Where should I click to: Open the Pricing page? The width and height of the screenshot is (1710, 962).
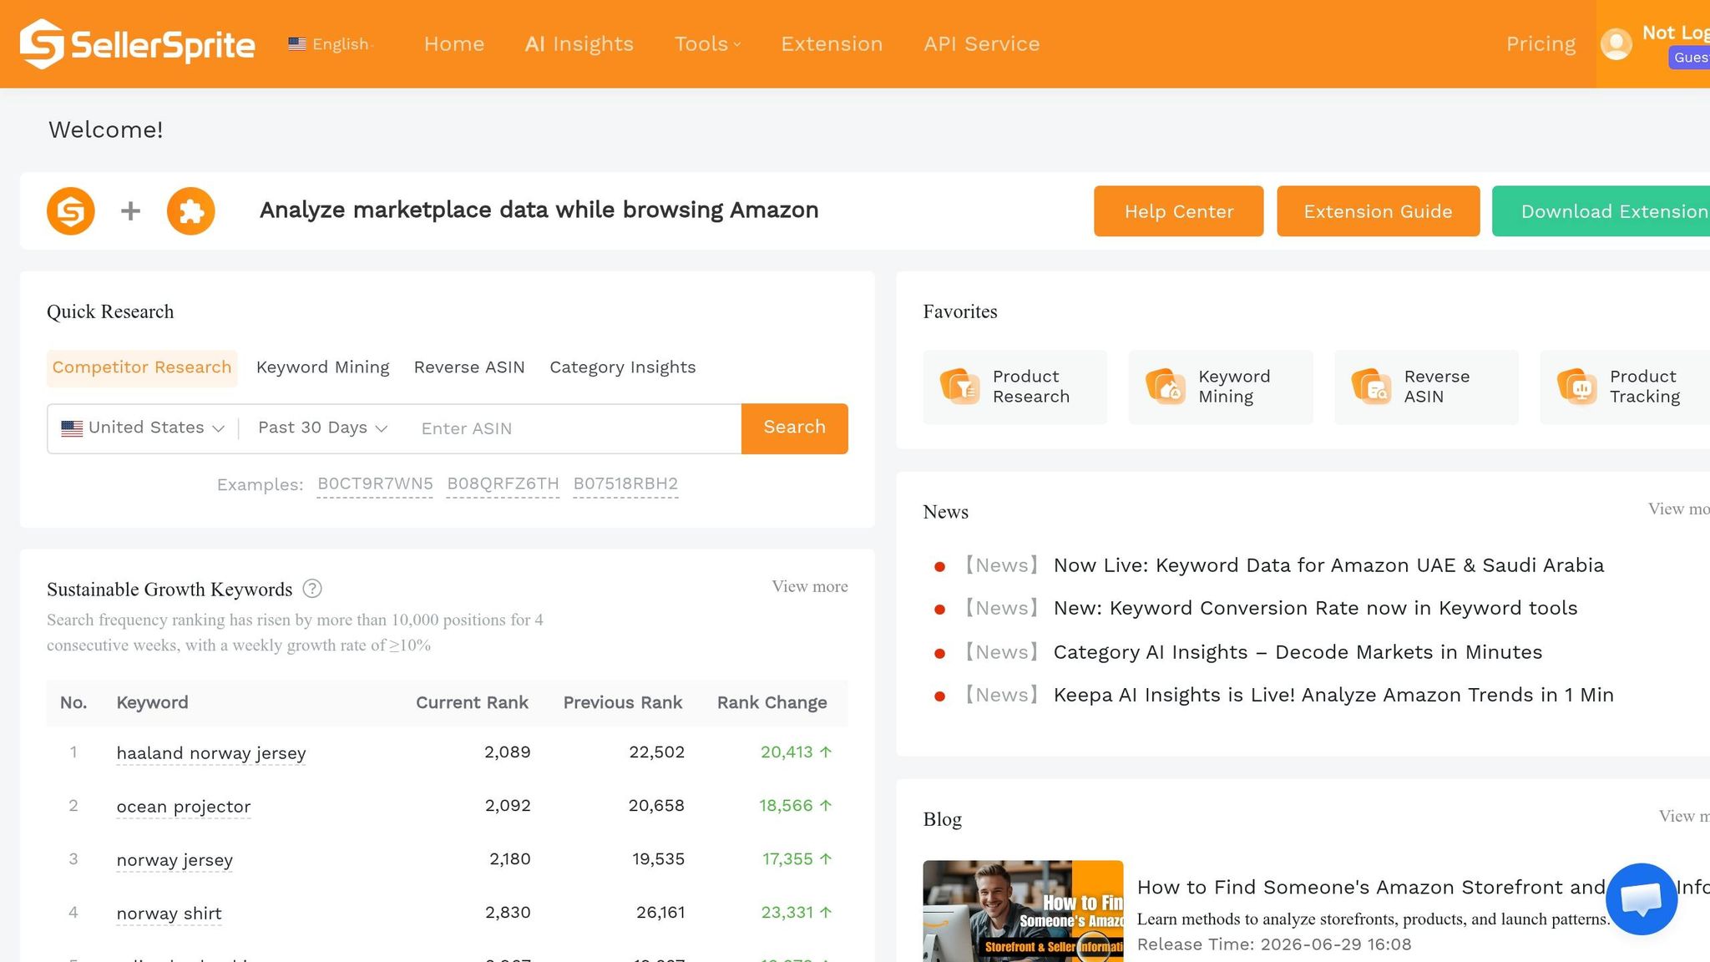1541,43
